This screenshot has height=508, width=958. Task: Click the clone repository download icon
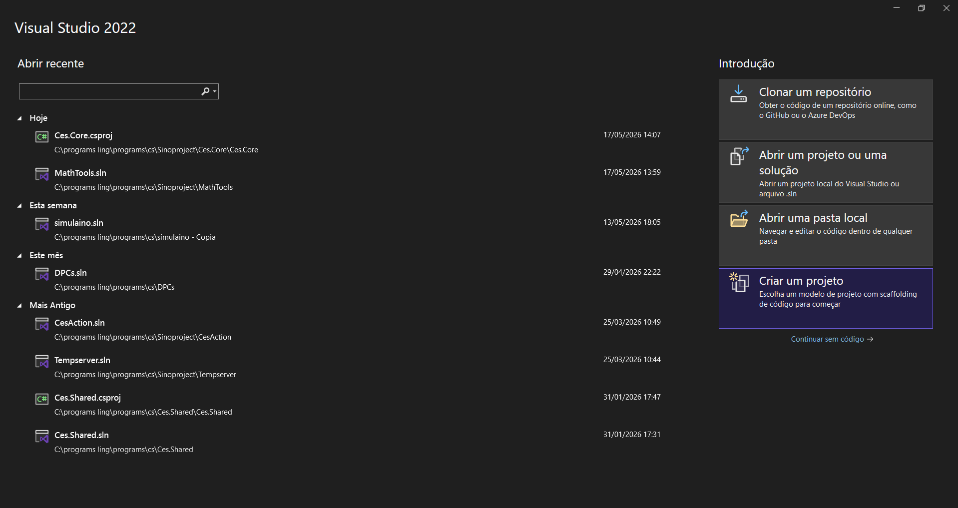click(x=739, y=93)
